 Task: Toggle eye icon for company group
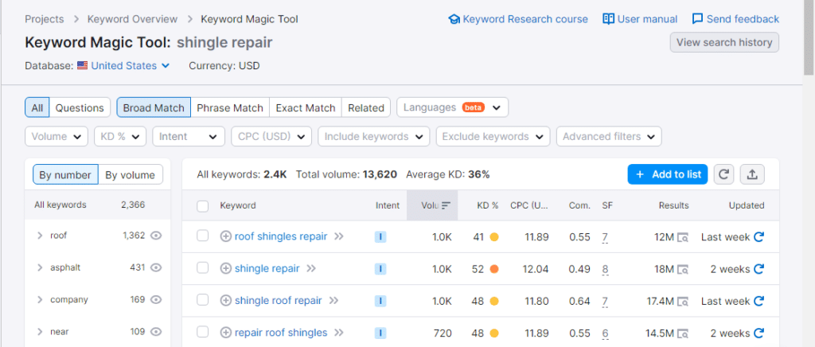(x=156, y=300)
